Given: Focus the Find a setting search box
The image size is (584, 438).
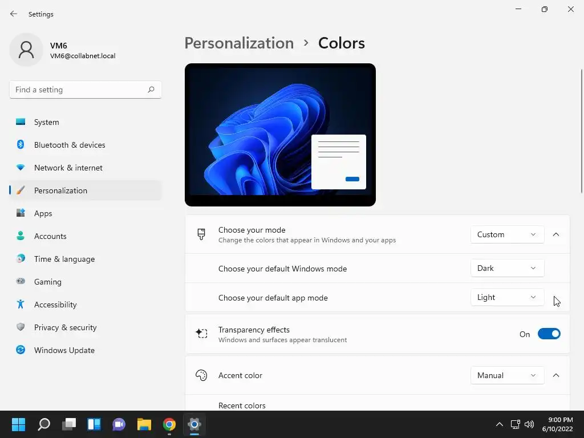Looking at the screenshot, I should coord(86,90).
